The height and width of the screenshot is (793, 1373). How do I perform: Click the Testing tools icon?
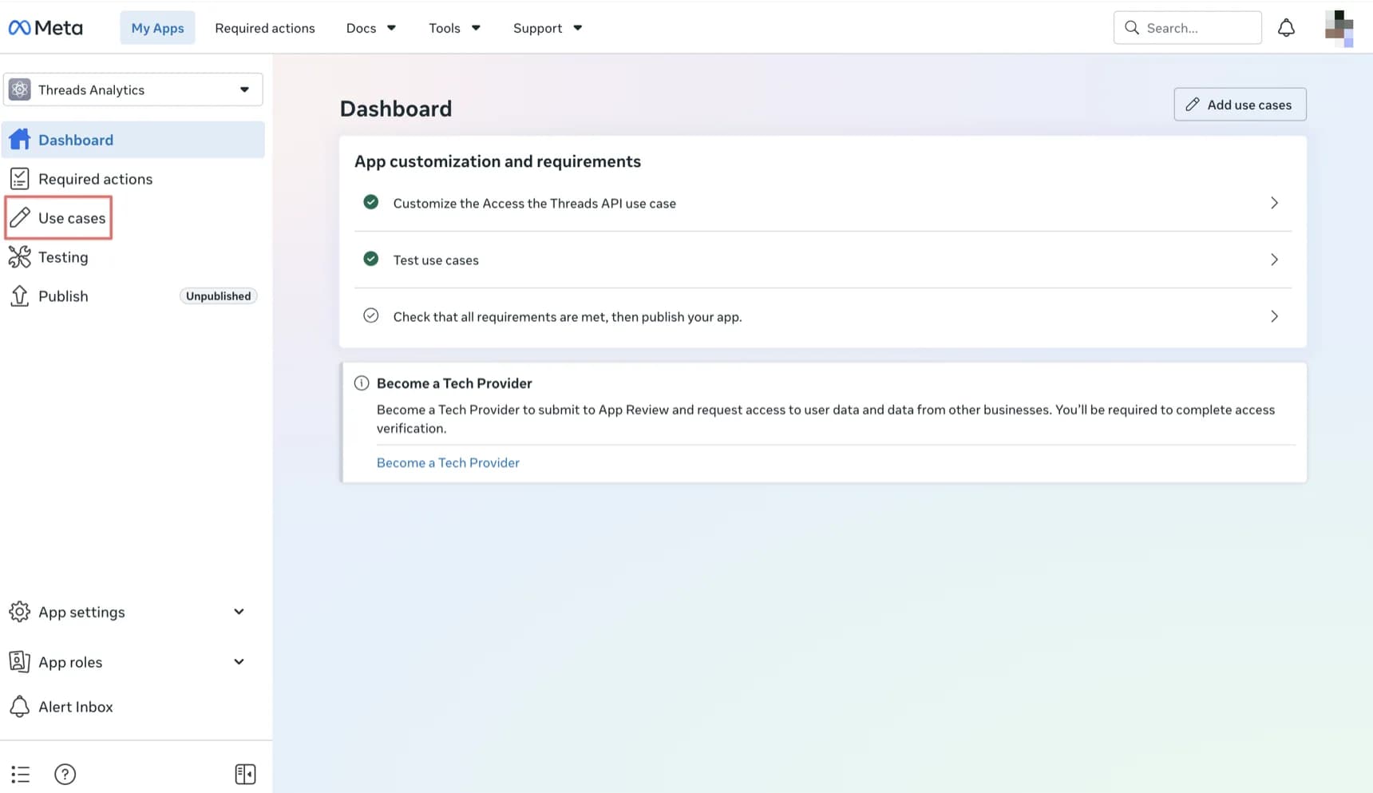[20, 257]
